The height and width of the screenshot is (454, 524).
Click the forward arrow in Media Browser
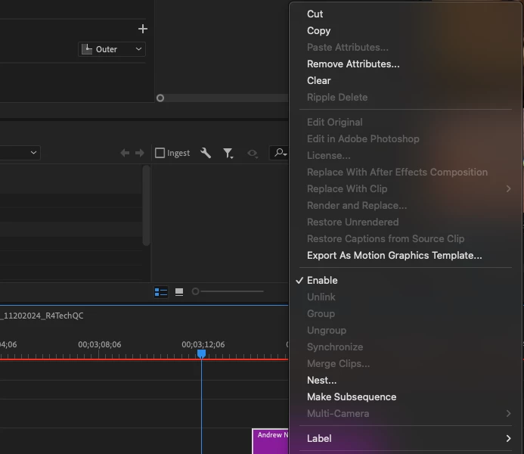coord(140,153)
